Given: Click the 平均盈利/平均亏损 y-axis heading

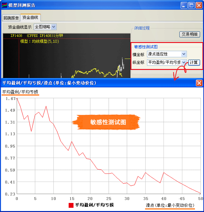Looking at the screenshot, I should point(20,92).
